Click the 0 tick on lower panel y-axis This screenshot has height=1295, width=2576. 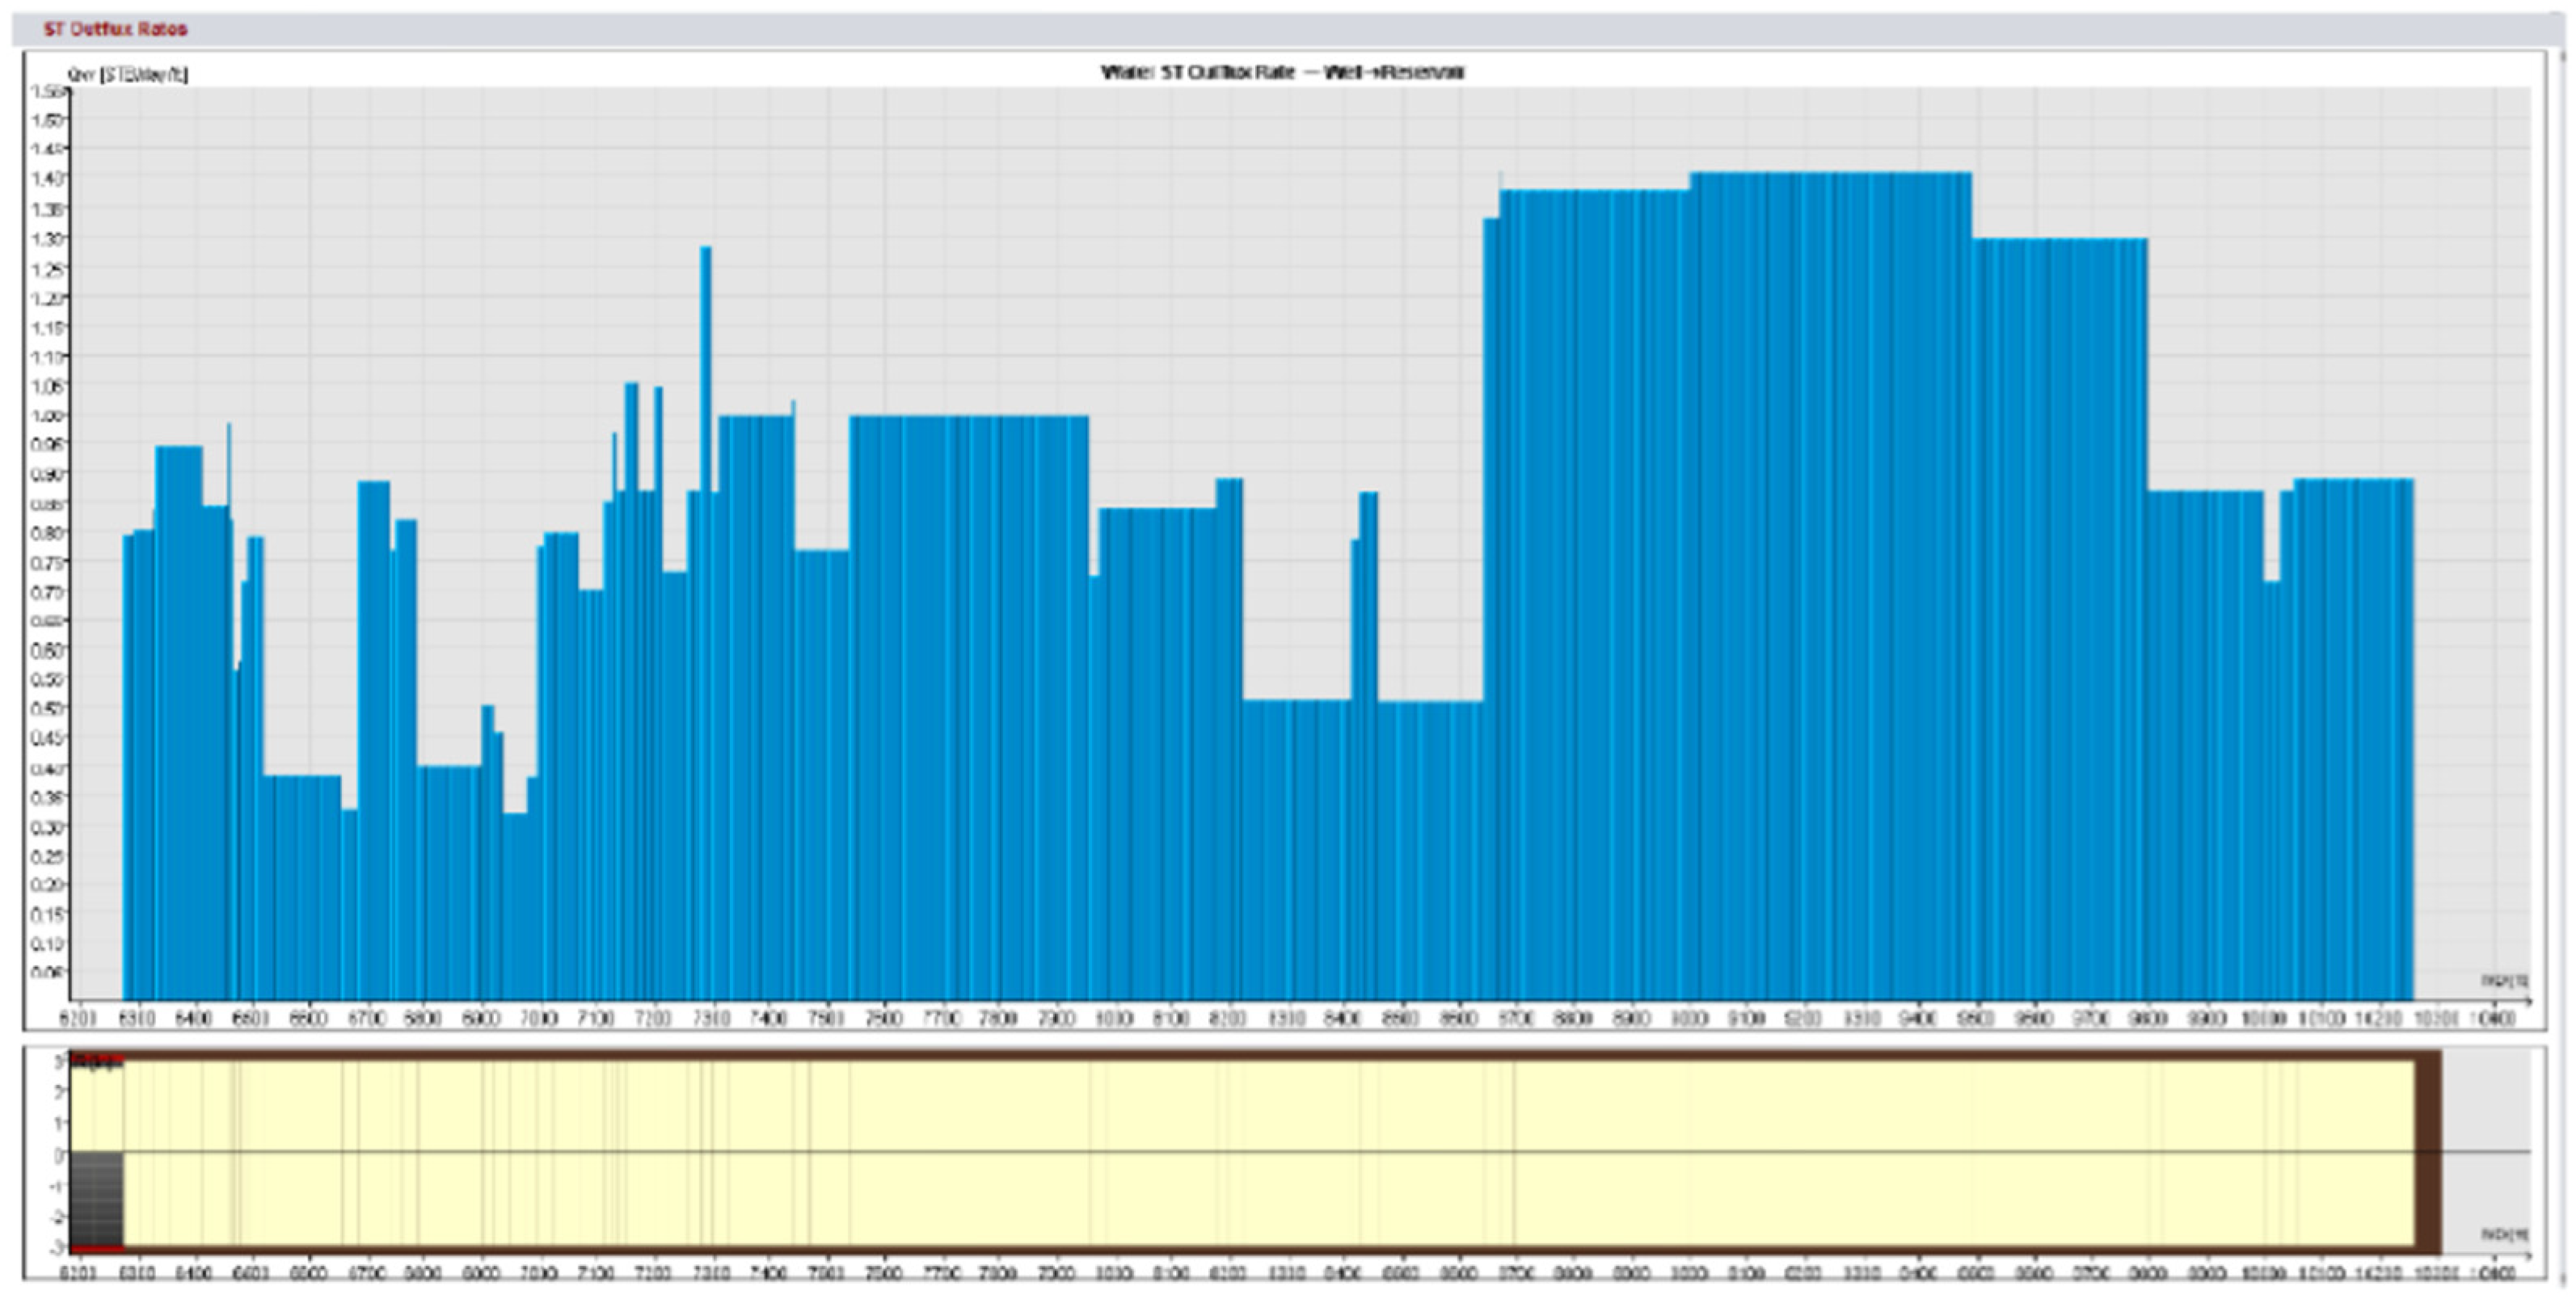(x=59, y=1154)
